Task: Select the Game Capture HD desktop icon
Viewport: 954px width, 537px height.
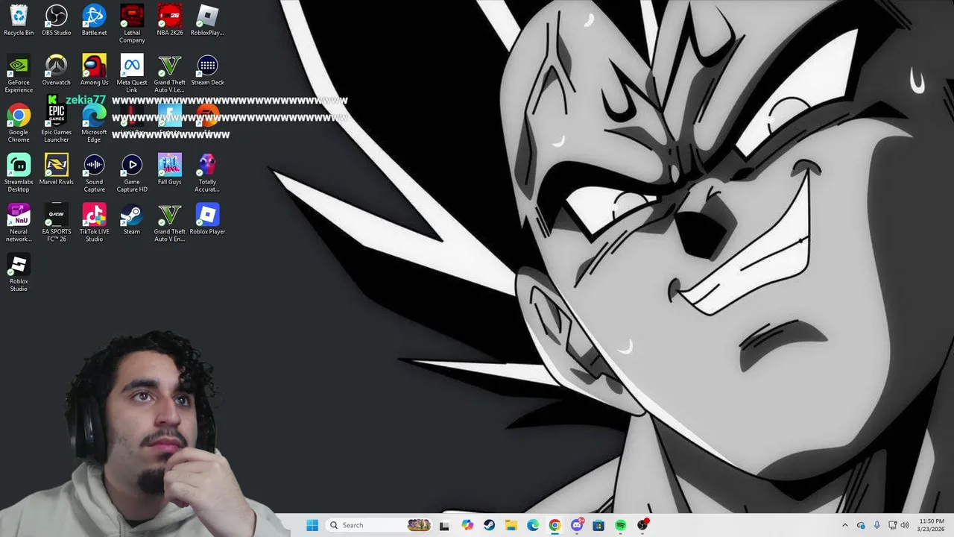Action: coord(132,173)
